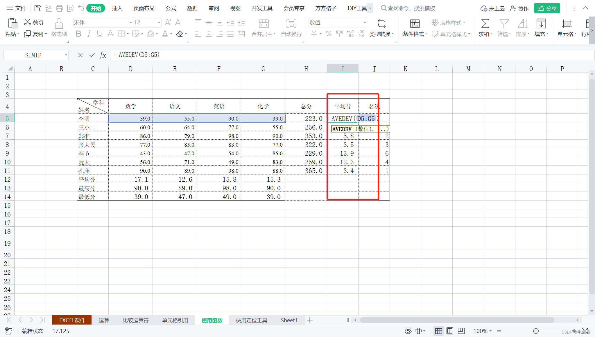Switch to the Sheet1 tab
Screen dimensions: 595x337
(x=289, y=320)
